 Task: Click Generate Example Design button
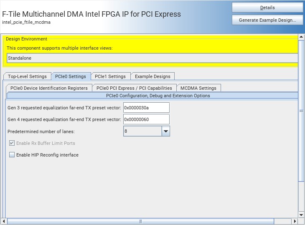(x=267, y=20)
